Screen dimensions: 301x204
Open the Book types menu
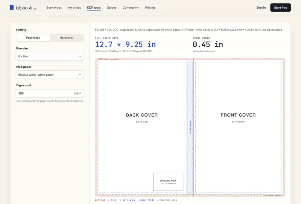coord(54,8)
